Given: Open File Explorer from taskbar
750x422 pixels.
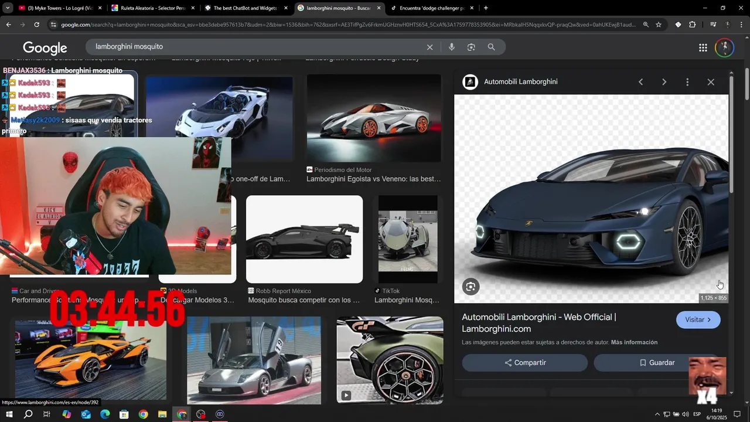Looking at the screenshot, I should click(162, 414).
